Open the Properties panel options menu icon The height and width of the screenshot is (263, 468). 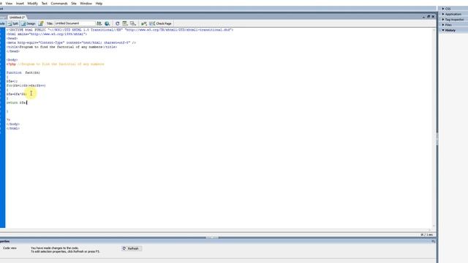point(433,241)
